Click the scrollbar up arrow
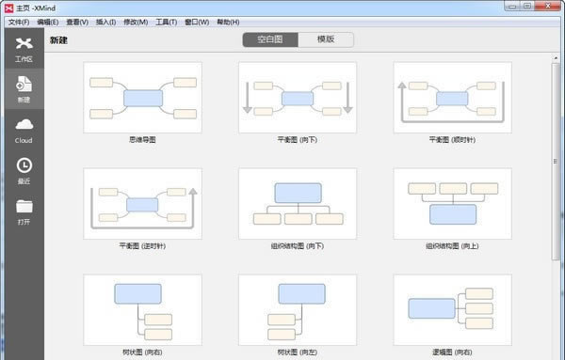565x360 pixels. pos(556,58)
